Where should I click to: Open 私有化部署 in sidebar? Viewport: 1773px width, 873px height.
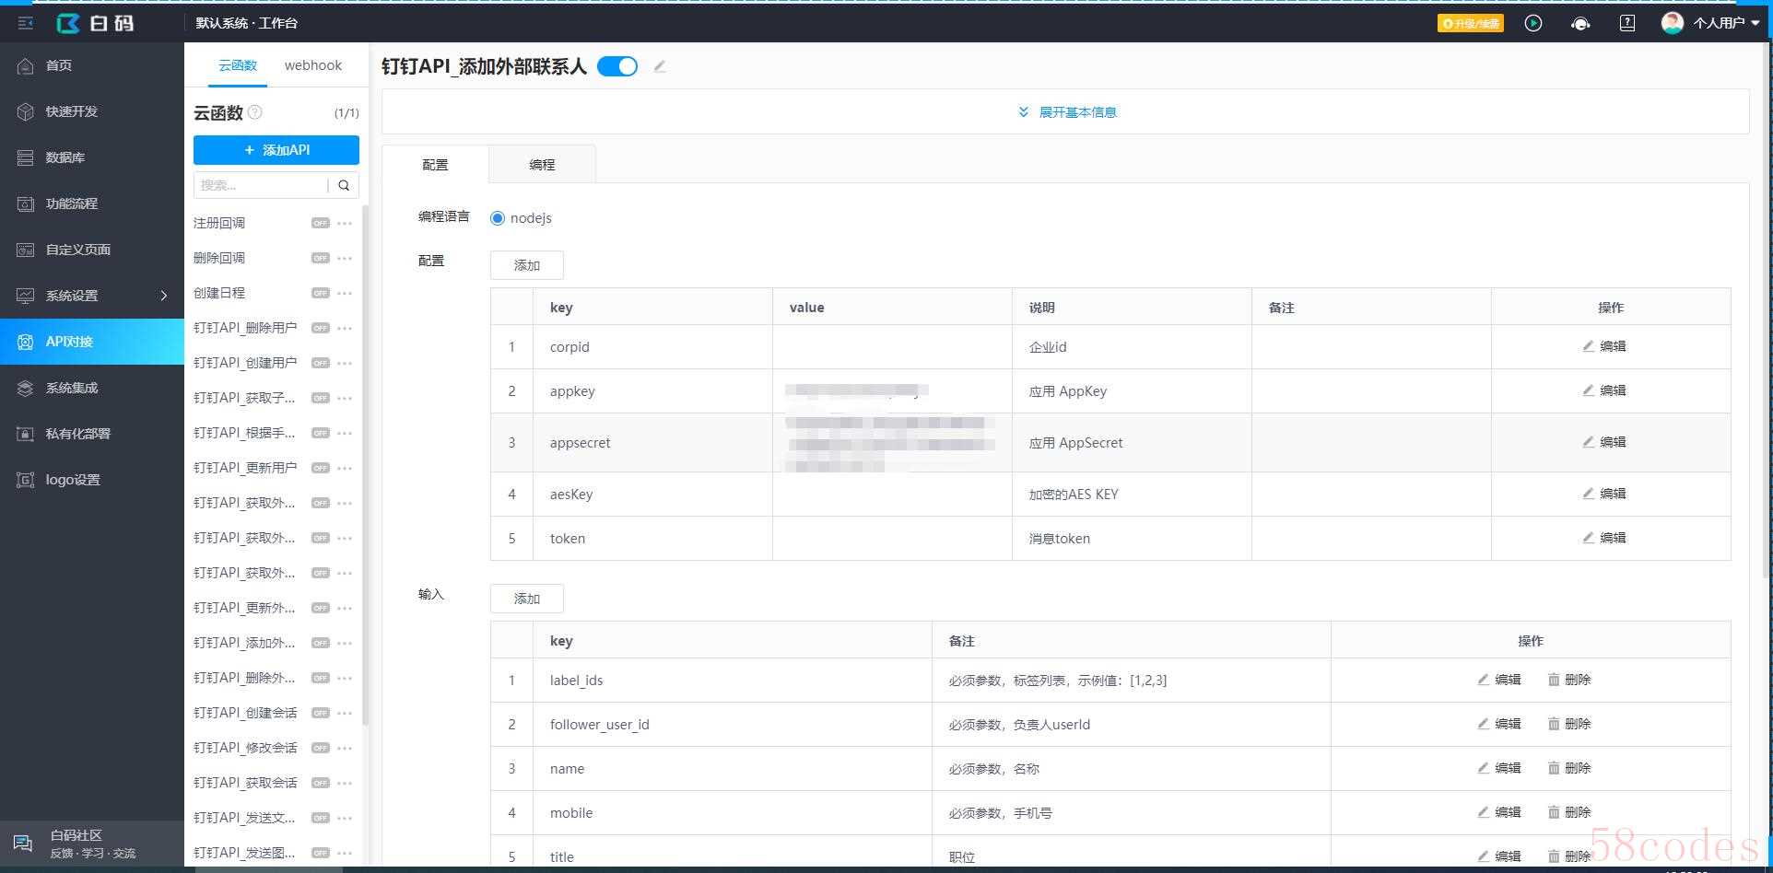pyautogui.click(x=92, y=434)
